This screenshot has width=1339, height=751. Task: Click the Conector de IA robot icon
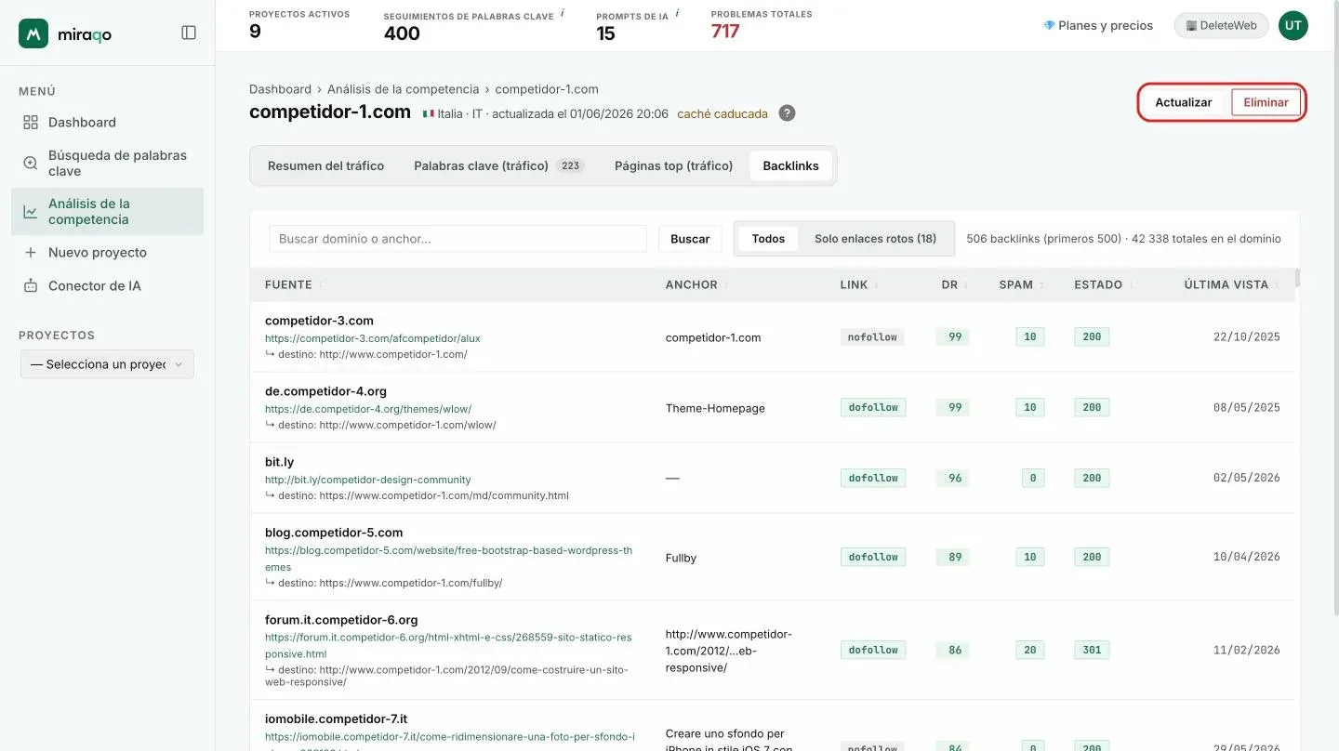tap(31, 285)
